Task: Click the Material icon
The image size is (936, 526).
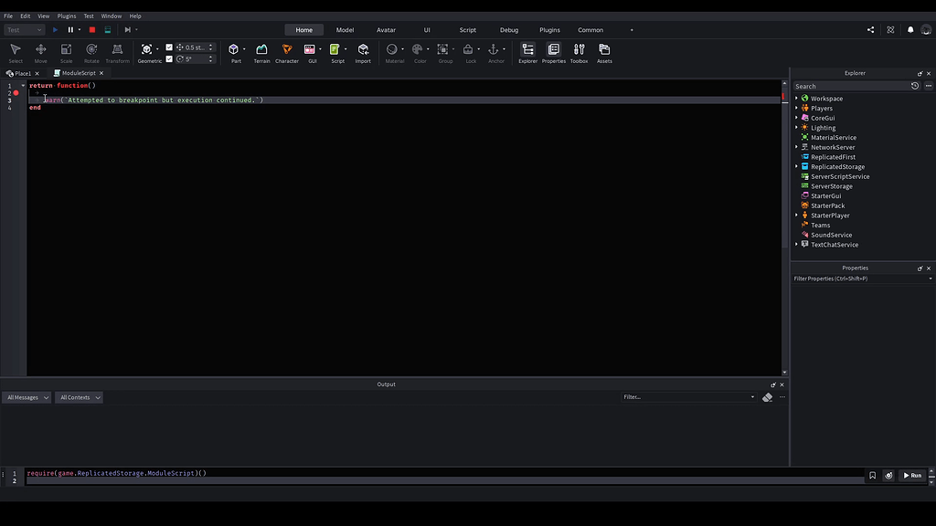Action: (x=391, y=49)
